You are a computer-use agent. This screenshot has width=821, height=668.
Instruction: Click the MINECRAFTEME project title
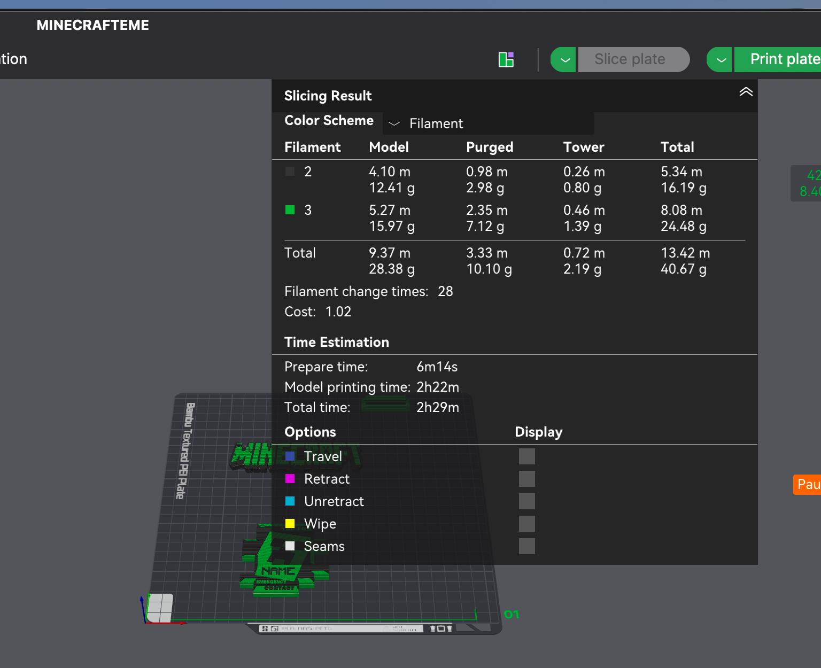[x=92, y=25]
